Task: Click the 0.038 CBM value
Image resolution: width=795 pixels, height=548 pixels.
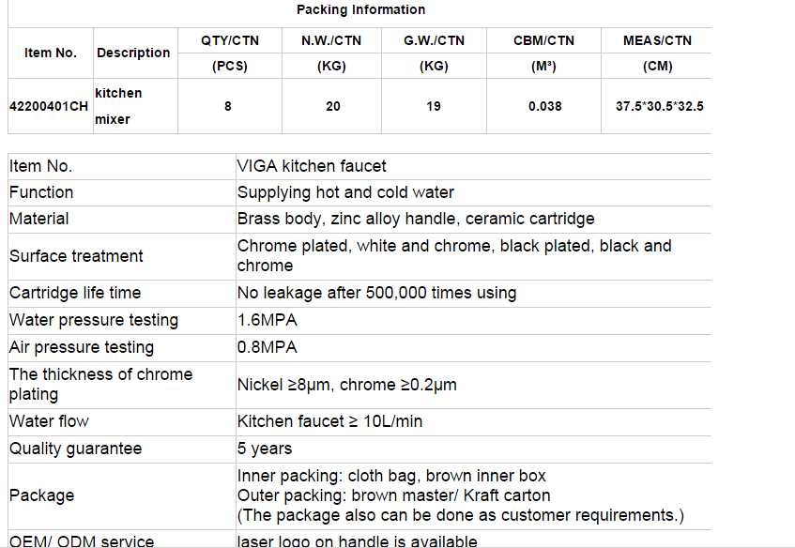Action: 544,106
